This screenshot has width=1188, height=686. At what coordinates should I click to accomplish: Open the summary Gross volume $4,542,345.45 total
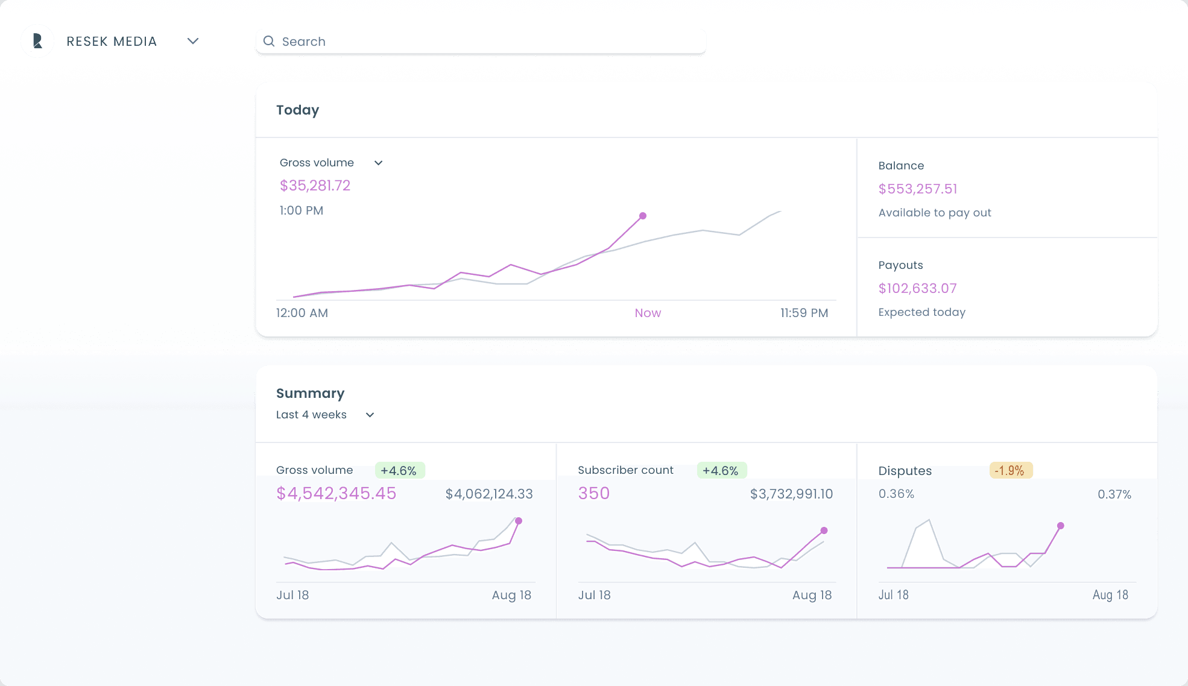point(336,493)
